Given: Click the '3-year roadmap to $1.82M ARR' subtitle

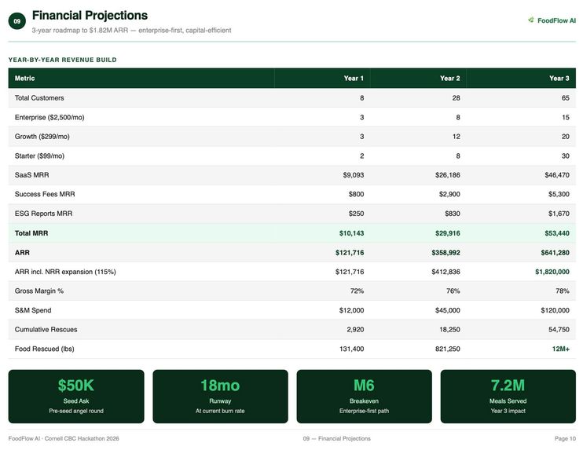Looking at the screenshot, I should tap(131, 31).
